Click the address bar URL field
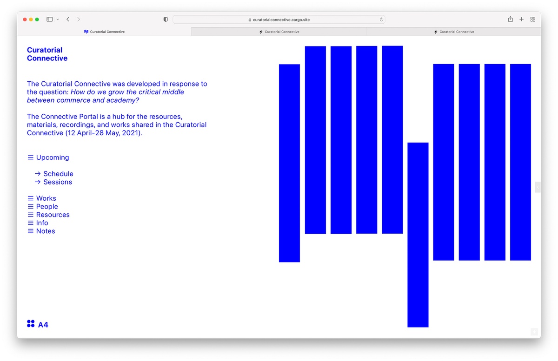Viewport: 558px width, 361px height. (x=279, y=20)
